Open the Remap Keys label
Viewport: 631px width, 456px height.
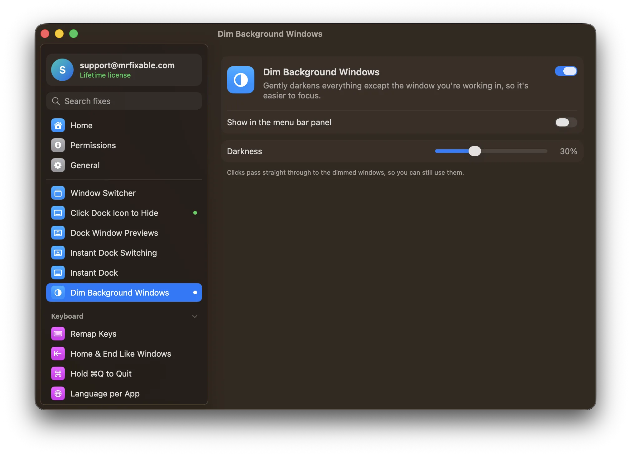(94, 334)
